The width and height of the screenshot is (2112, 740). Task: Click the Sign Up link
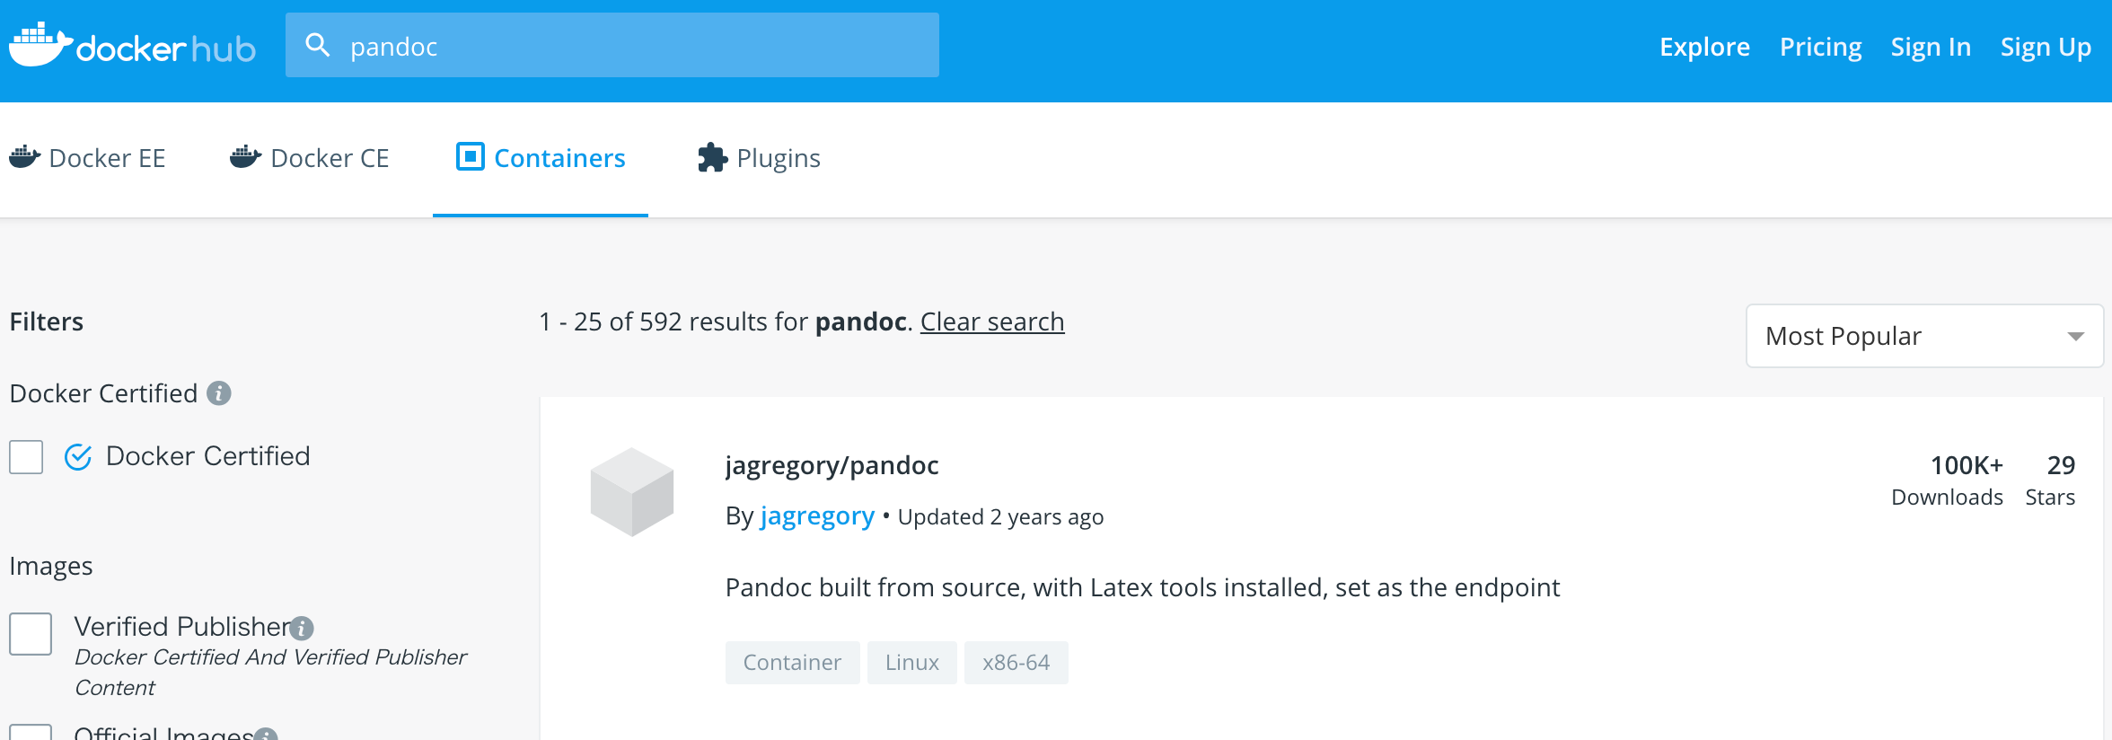2046,47
